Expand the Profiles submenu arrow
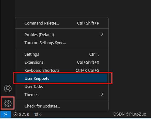The height and width of the screenshot is (119, 151). click(102, 34)
